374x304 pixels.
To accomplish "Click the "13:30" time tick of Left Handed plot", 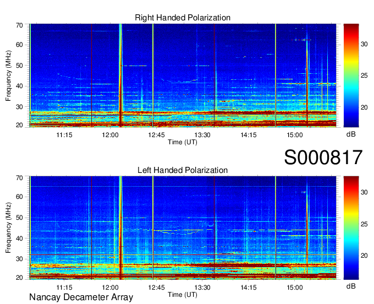I will pos(202,287).
